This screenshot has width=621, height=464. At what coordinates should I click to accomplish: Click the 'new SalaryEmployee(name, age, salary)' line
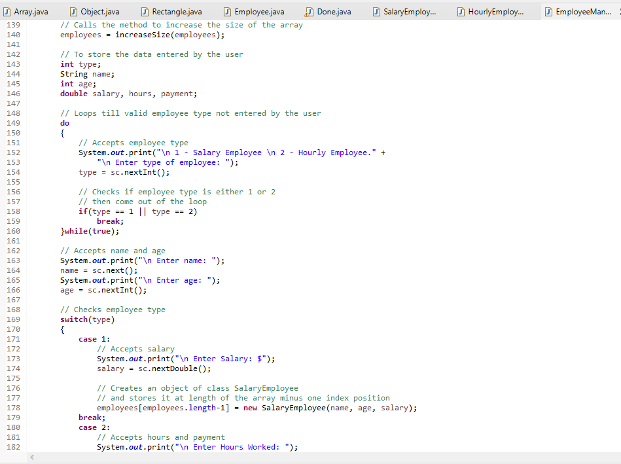[x=257, y=408]
